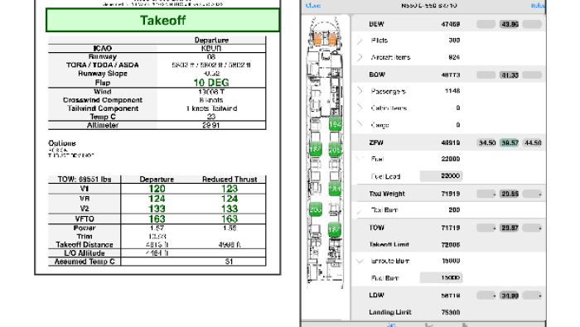580x327 pixels.
Task: Click the ZFW aft limit 44.50
Action: pyautogui.click(x=533, y=142)
